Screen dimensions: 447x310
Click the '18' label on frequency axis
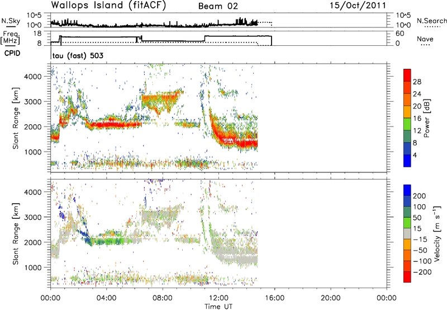click(37, 34)
